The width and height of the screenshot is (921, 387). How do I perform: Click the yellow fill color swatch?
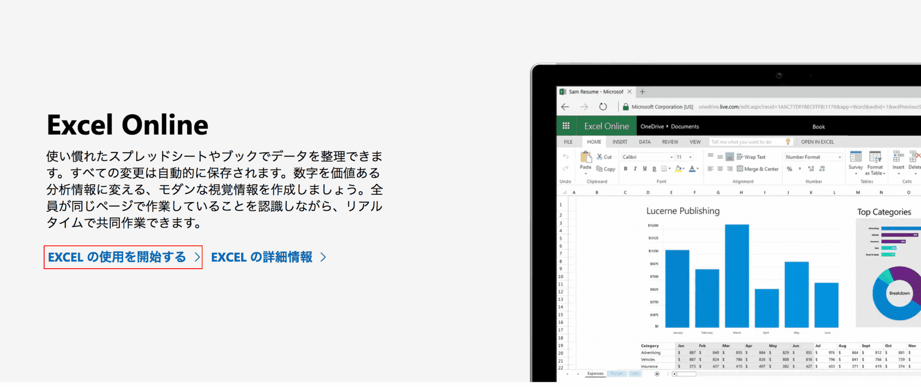click(x=678, y=169)
